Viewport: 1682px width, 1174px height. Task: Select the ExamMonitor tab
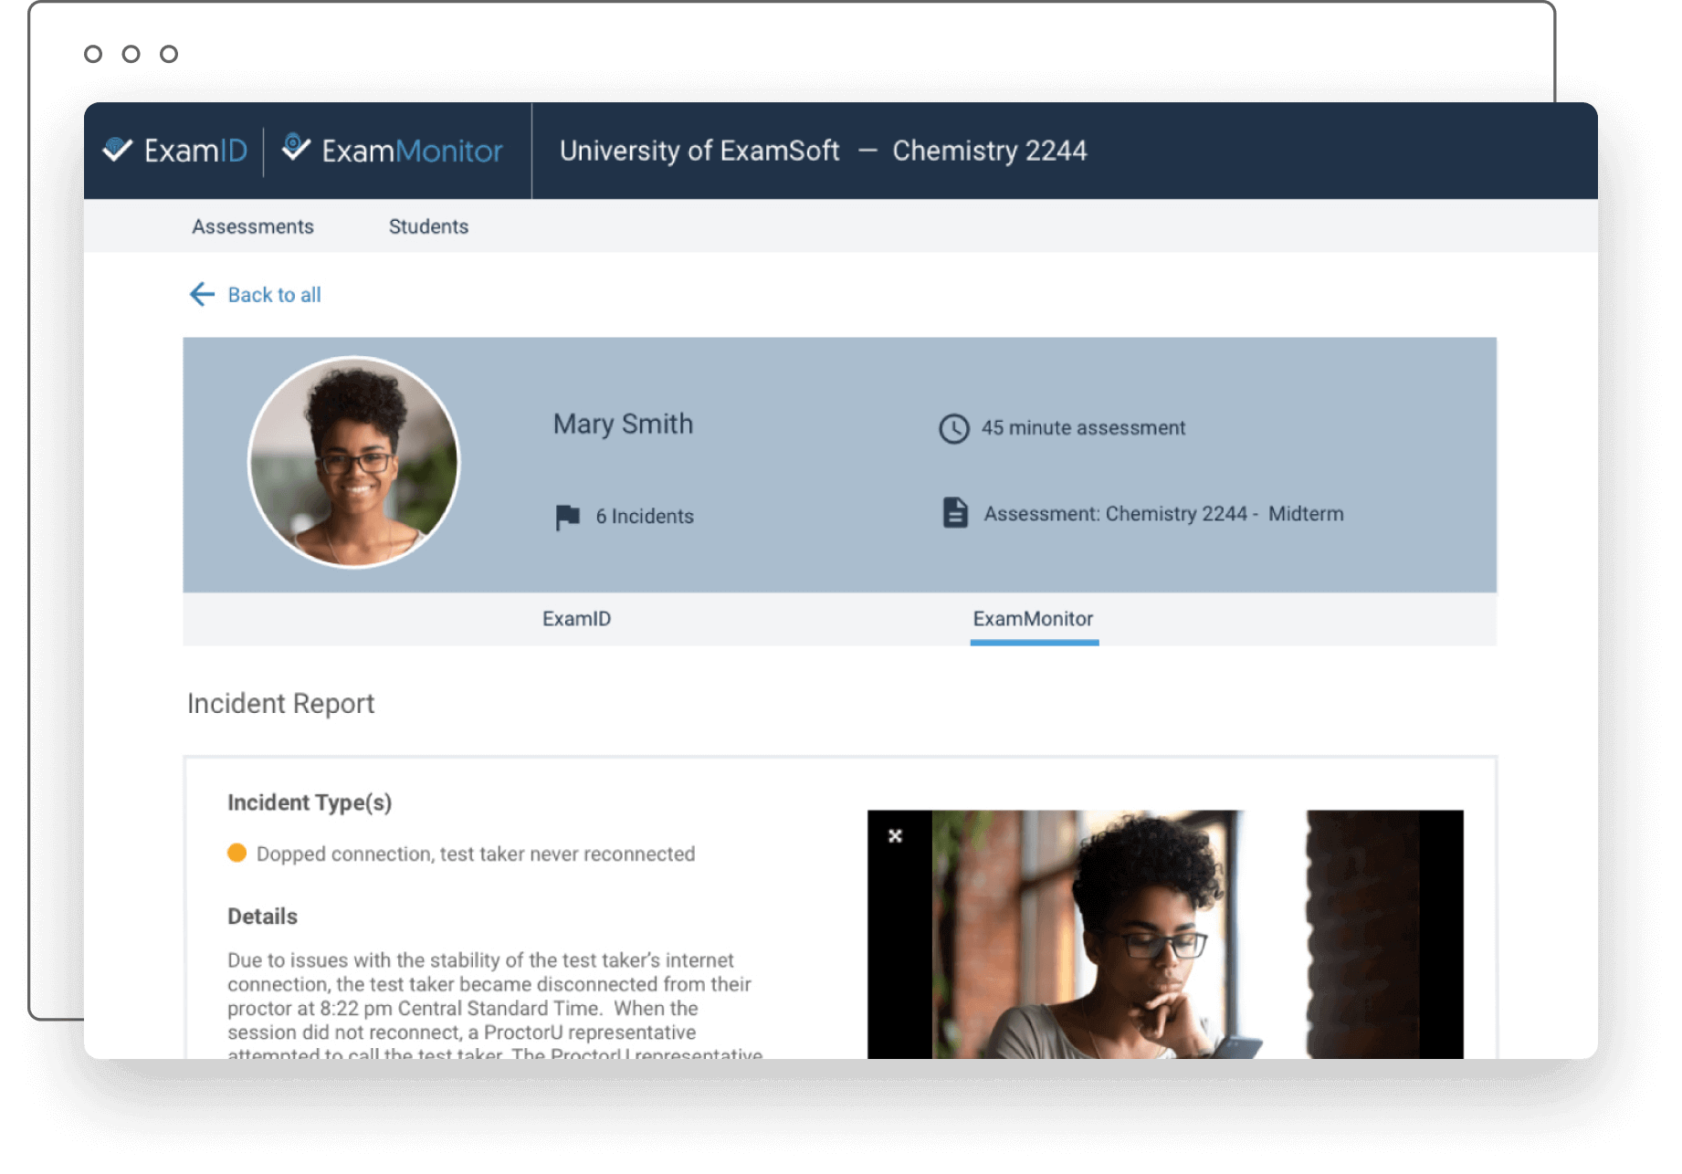pos(1033,619)
